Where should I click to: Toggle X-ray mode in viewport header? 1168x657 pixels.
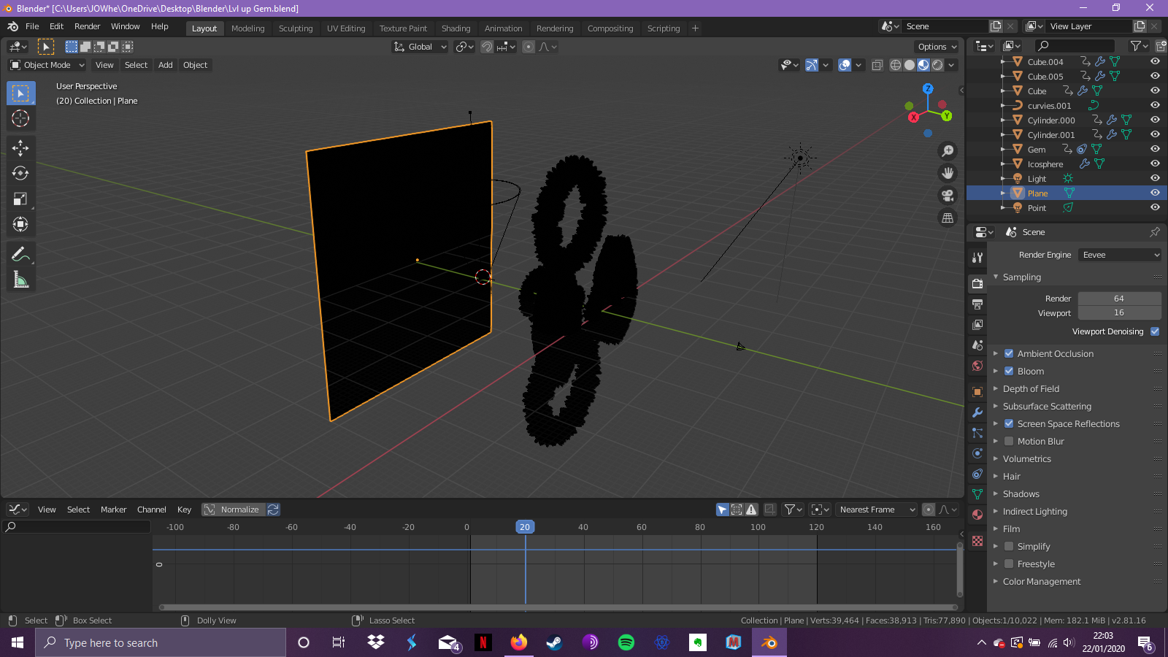coord(877,65)
